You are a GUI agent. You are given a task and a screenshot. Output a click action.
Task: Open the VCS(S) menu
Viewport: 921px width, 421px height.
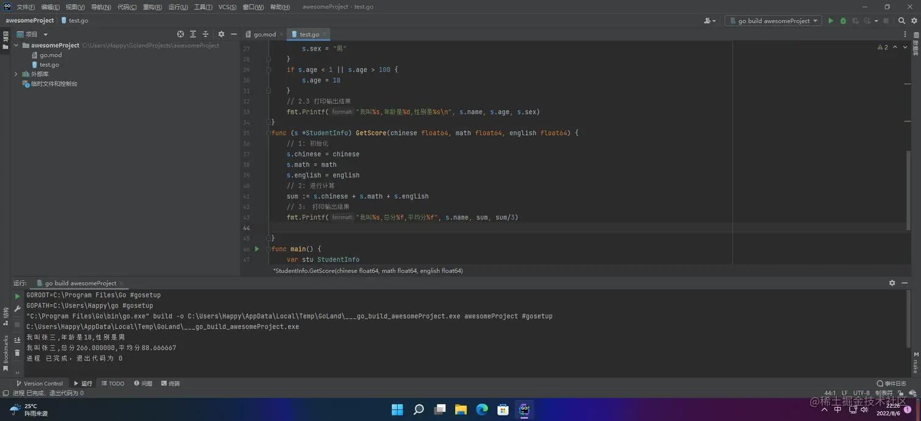coord(227,7)
